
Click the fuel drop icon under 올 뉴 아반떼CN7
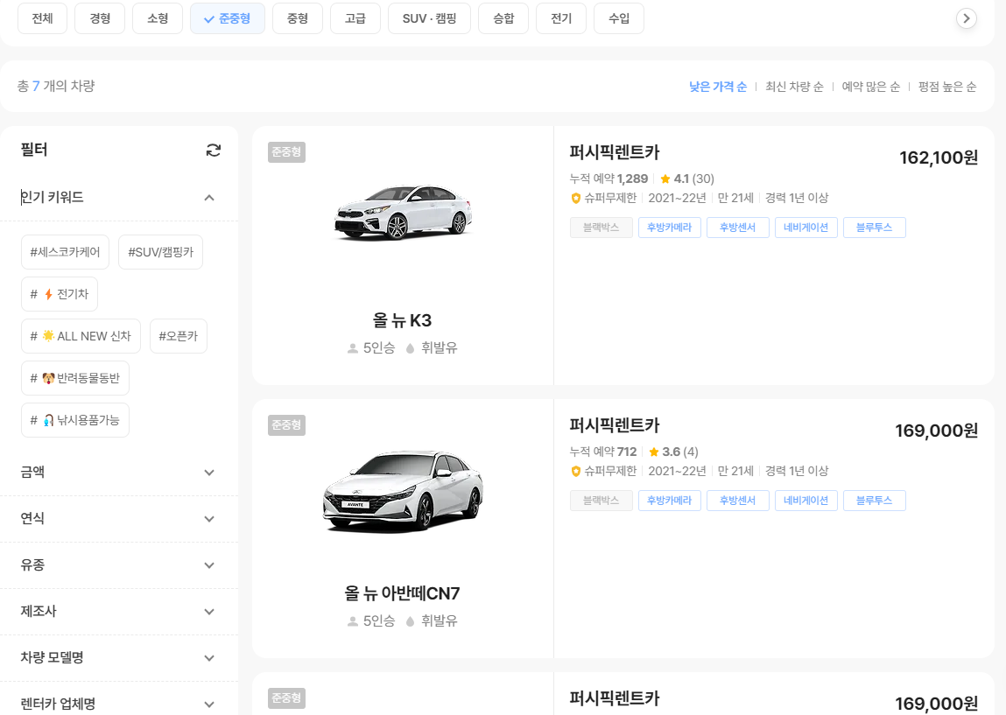(410, 621)
